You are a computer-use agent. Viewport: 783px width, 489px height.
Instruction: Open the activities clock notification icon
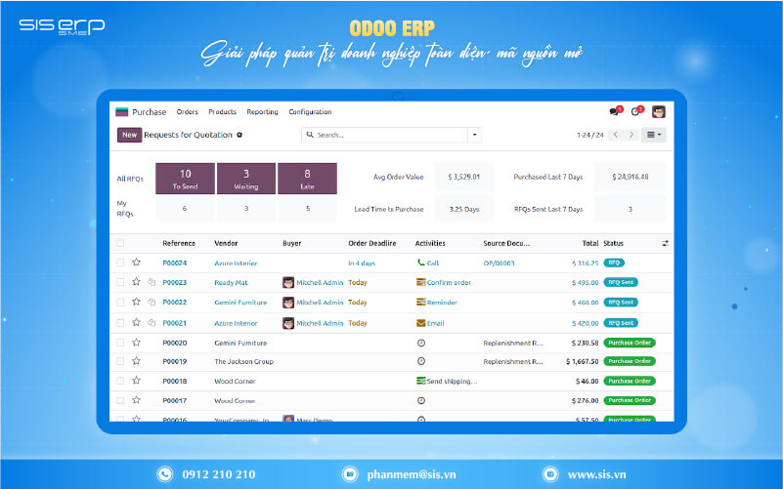point(636,112)
